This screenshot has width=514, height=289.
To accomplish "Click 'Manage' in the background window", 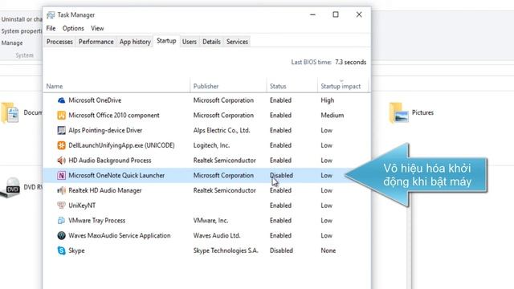I will point(12,43).
